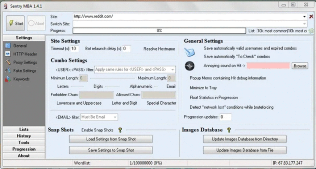Toggle the Special Character option
Viewport: 316px width, 169px height.
pyautogui.click(x=161, y=103)
